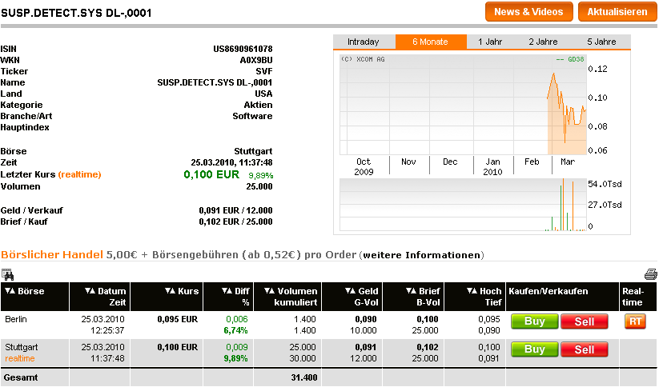Viewport: 659px width, 391px height.
Task: Switch to the 5 Jahre chart
Action: click(x=601, y=42)
